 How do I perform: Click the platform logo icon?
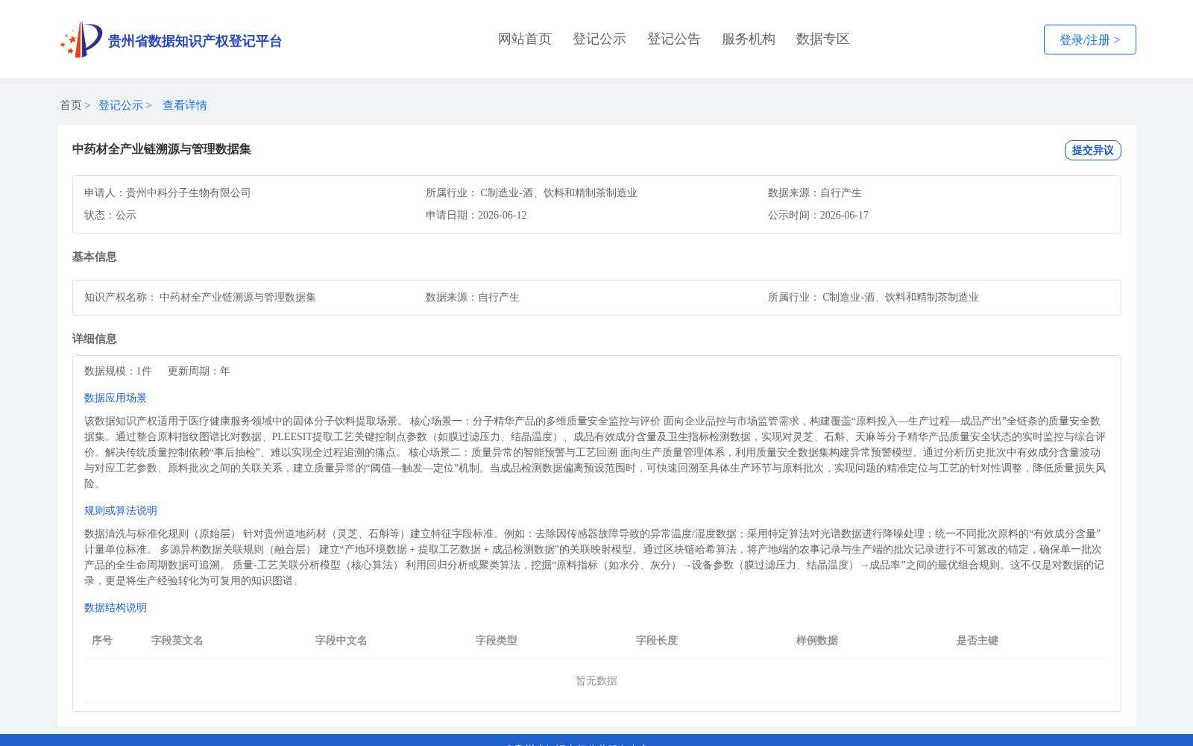(81, 40)
